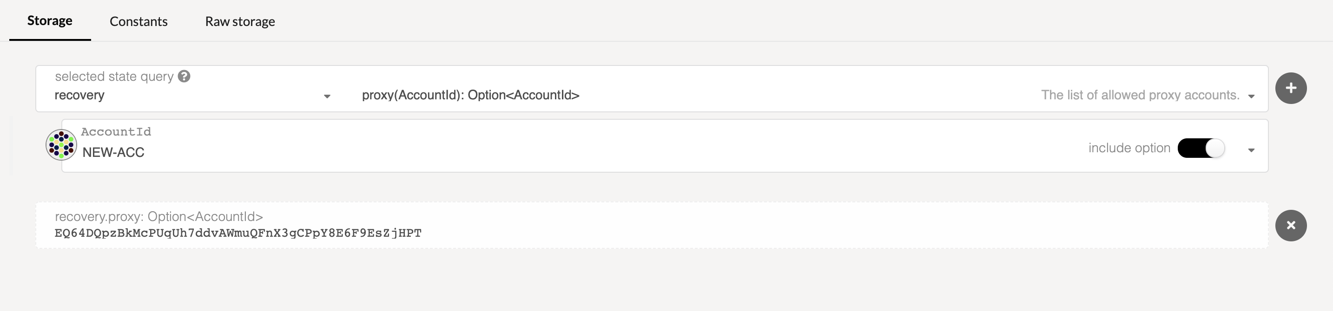Screen dimensions: 1333x311
Task: Click the help icon beside selected state query
Action: point(184,77)
